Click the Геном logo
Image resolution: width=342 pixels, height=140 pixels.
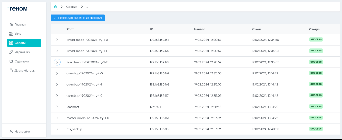[17, 9]
